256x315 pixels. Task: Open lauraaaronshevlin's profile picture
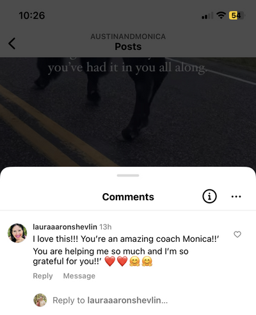[17, 233]
